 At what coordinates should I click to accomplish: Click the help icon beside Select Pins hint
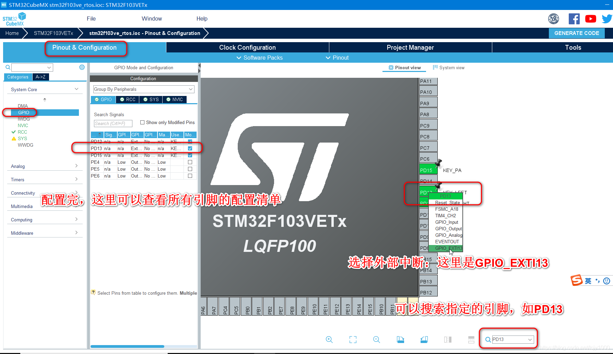[x=93, y=292]
